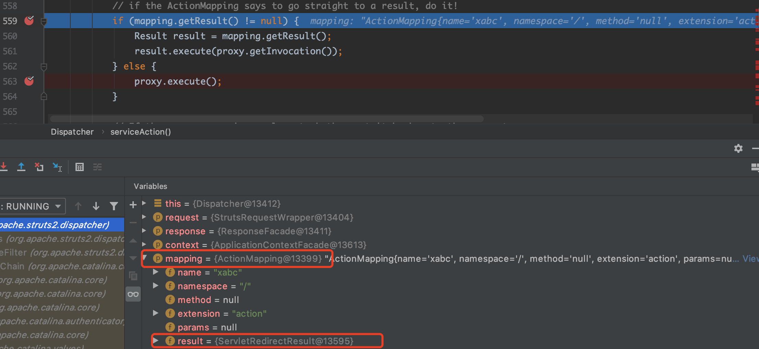Click the field icon beside params
Viewport: 759px width, 349px height.
coord(170,327)
